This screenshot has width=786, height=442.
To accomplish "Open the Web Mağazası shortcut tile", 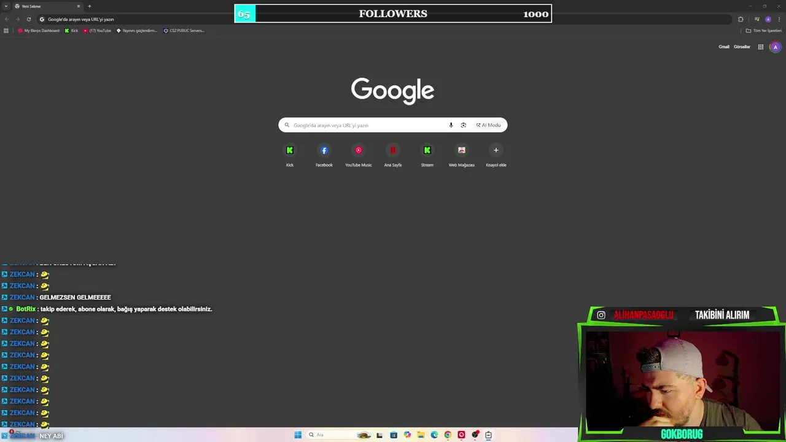I will coord(462,155).
